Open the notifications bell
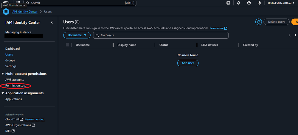Screen dimensions: 298x135 (239, 3)
